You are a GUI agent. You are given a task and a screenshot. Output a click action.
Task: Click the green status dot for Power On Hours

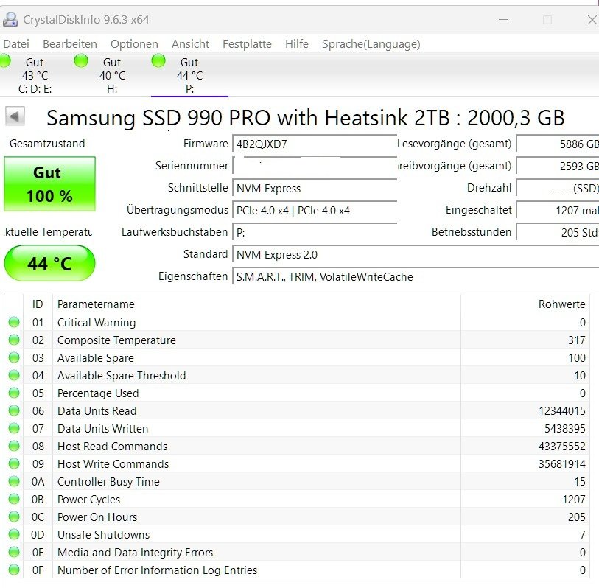pos(14,517)
